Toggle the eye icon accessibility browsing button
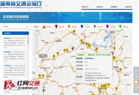Image resolution: width=139 pixels, height=95 pixels. pyautogui.click(x=136, y=70)
